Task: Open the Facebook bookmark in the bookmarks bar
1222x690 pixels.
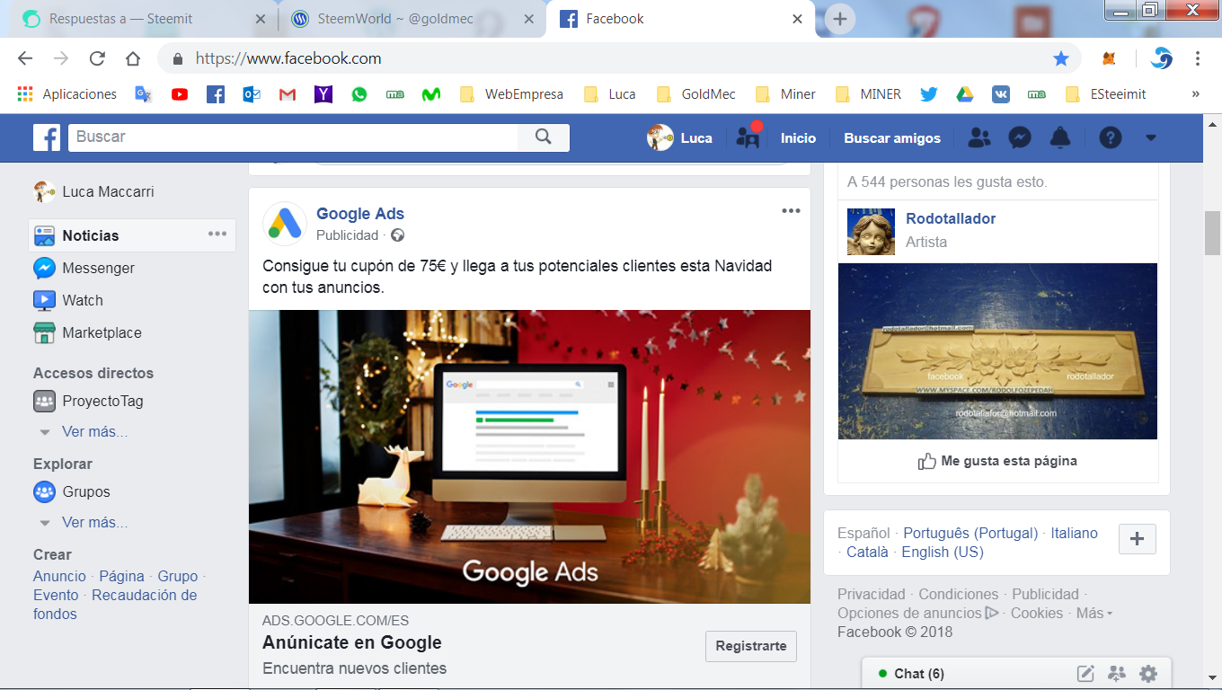Action: point(216,94)
